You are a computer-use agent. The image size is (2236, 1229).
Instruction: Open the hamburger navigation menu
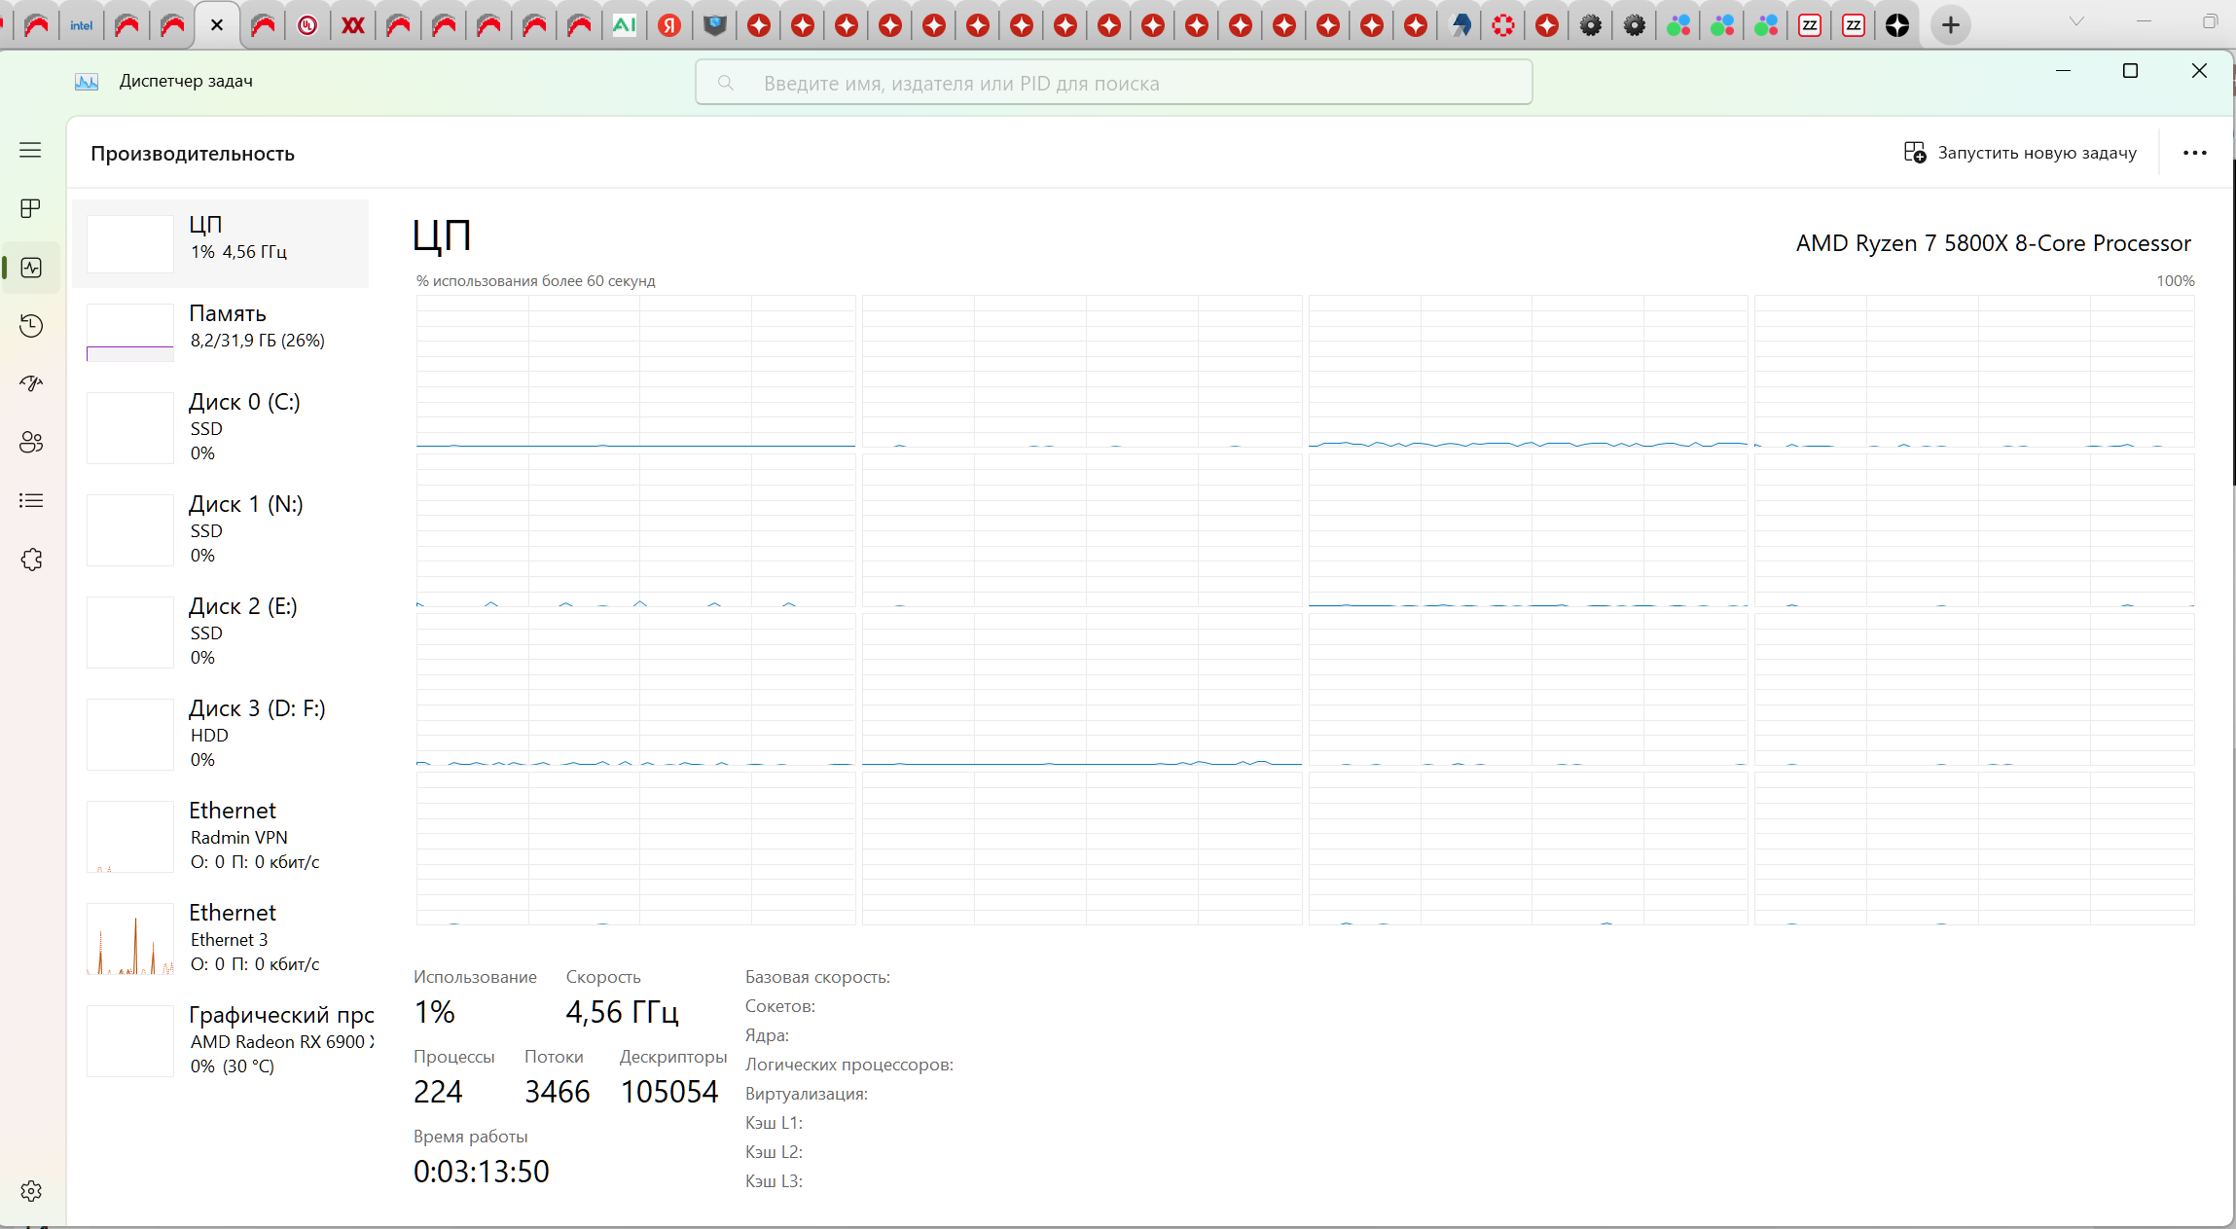coord(30,150)
